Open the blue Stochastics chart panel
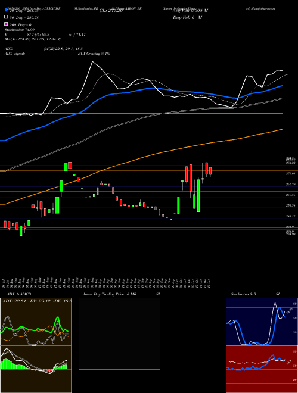This screenshot has width=298, height=393. 262,322
